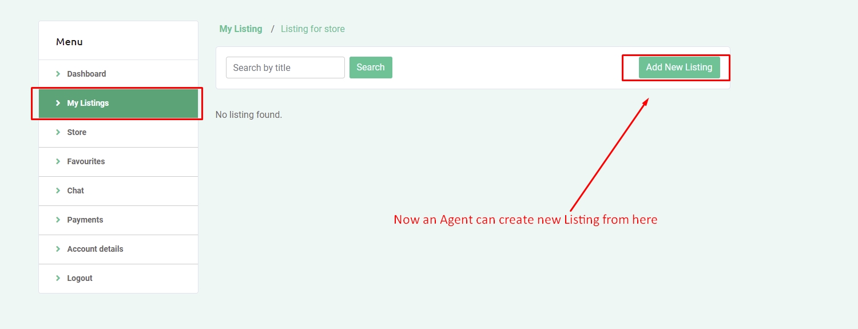Image resolution: width=858 pixels, height=329 pixels.
Task: Open the Chat menu item
Action: point(118,191)
